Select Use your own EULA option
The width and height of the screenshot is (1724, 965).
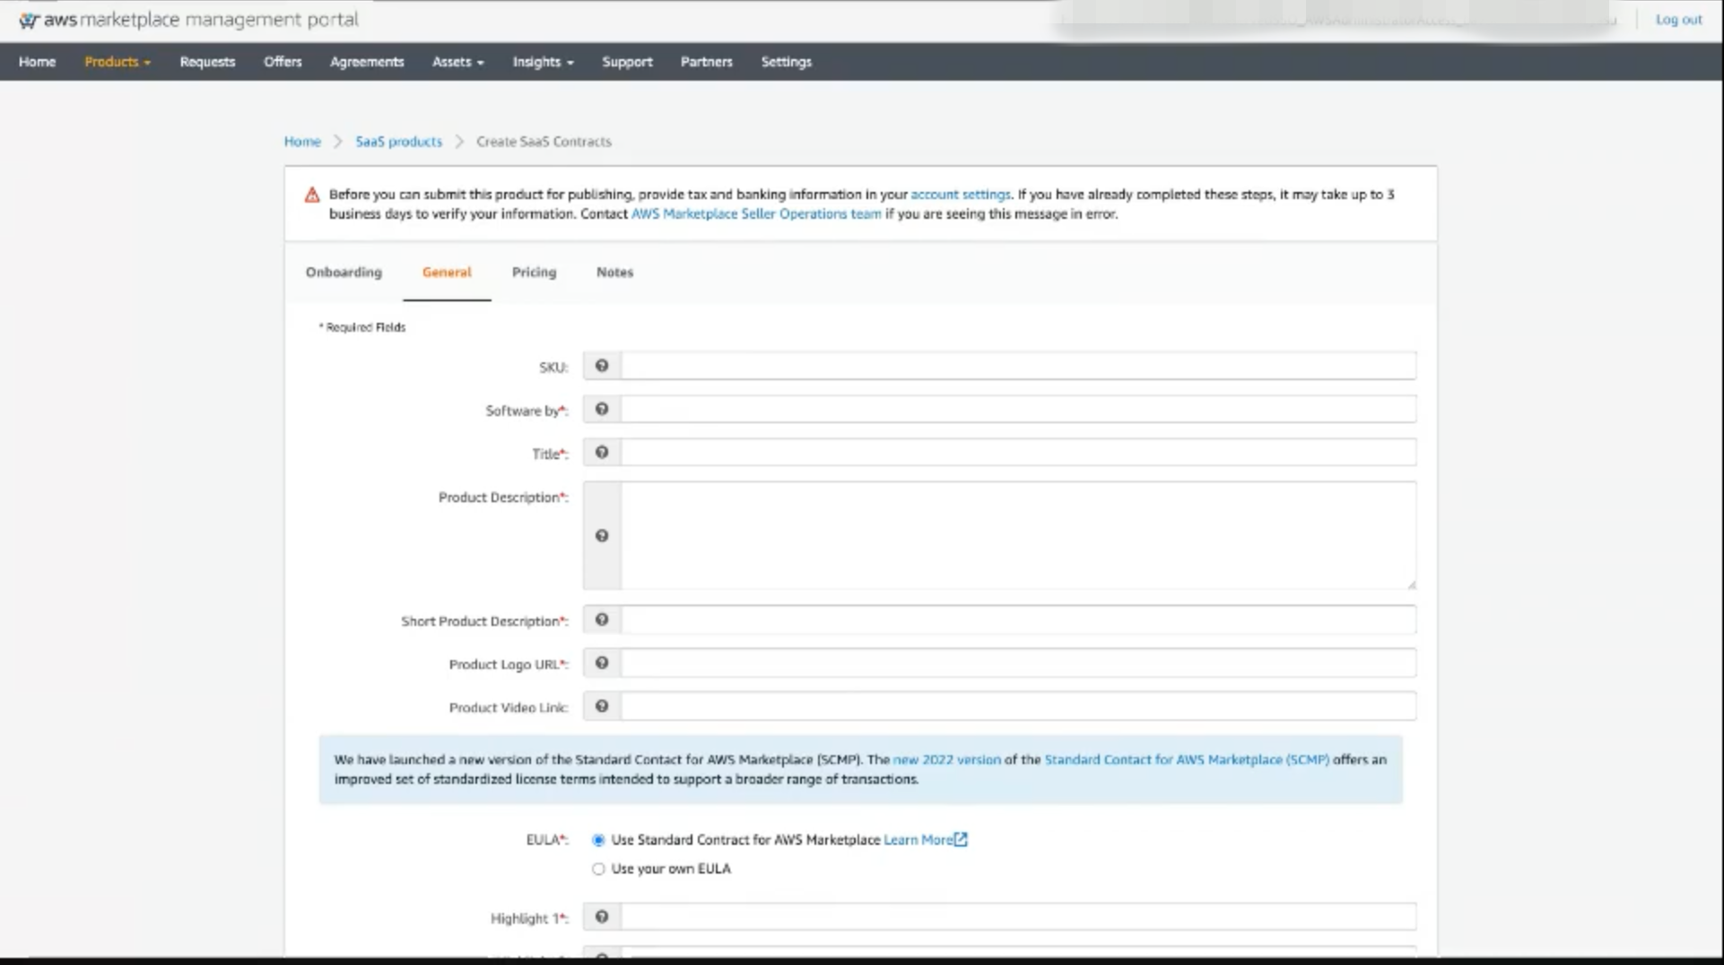tap(598, 869)
